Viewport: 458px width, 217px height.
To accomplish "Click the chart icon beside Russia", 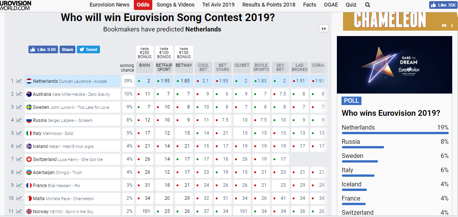I will [19, 120].
